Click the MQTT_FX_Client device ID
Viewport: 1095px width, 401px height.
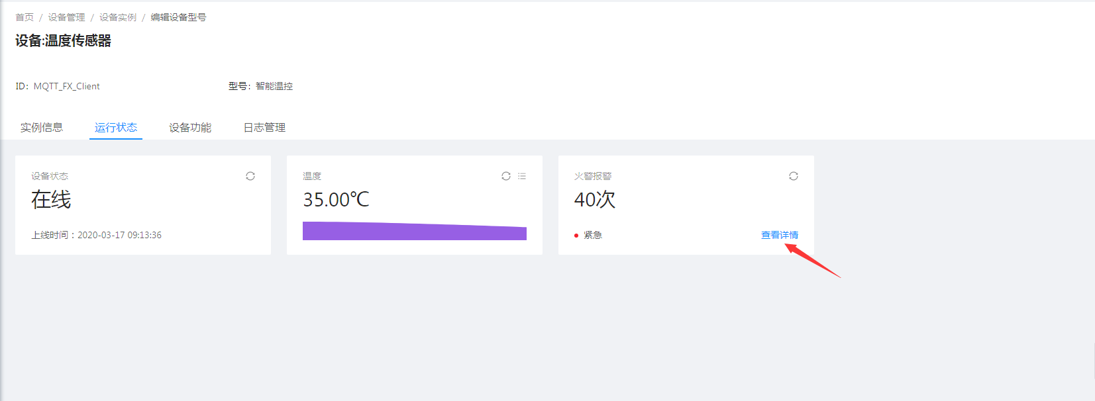pyautogui.click(x=66, y=87)
